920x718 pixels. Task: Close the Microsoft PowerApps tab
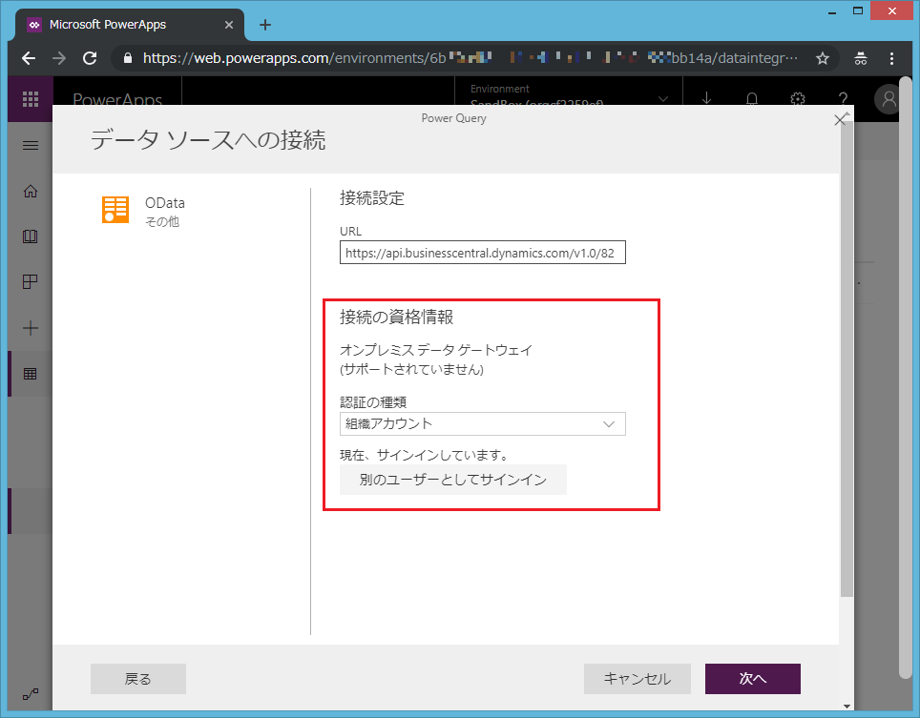coord(229,25)
